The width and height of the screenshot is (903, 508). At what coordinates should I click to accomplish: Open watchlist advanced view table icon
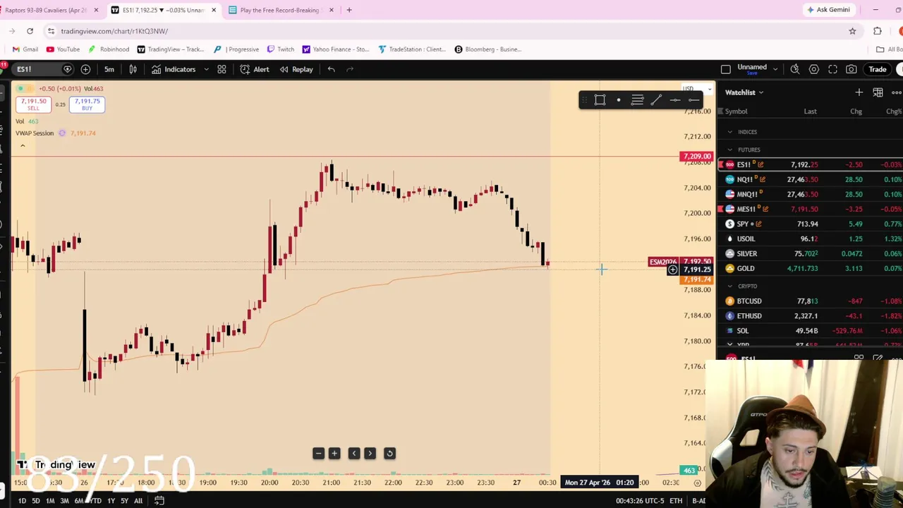(878, 92)
